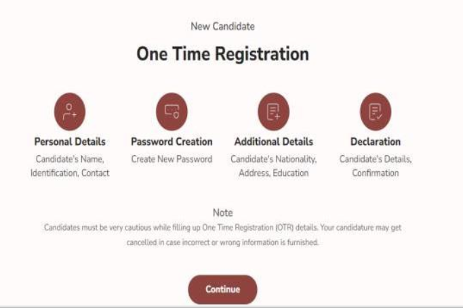Click the Continue button

coord(222,290)
